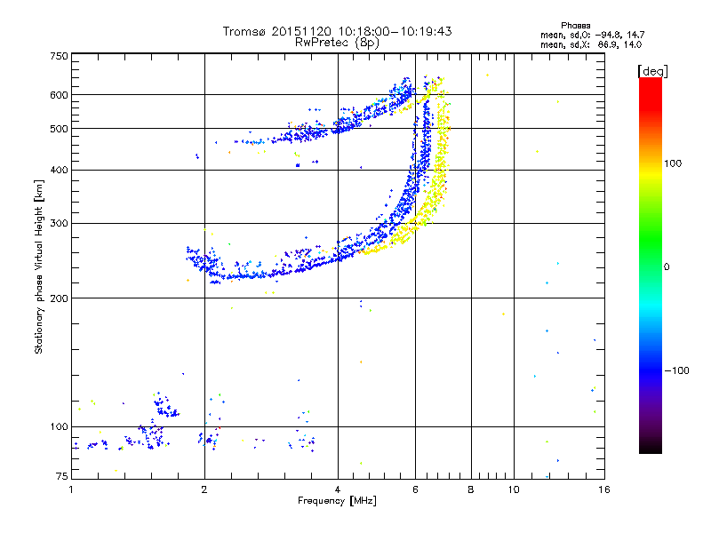Image resolution: width=711 pixels, height=533 pixels.
Task: Select the "Phases" heading text
Action: click(x=575, y=26)
